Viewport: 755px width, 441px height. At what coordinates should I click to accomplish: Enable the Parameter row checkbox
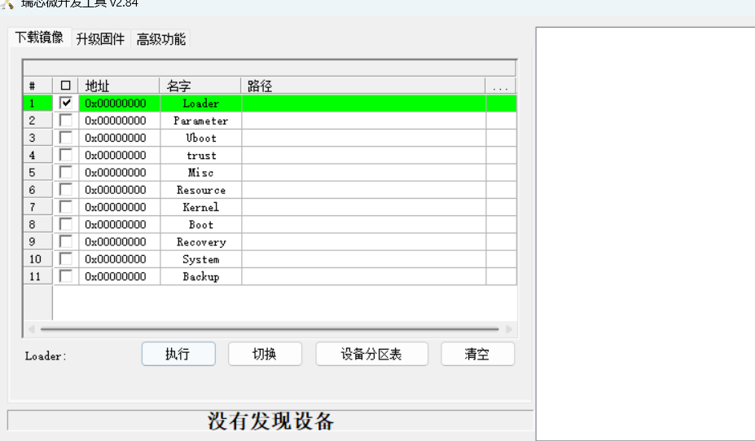pos(66,121)
